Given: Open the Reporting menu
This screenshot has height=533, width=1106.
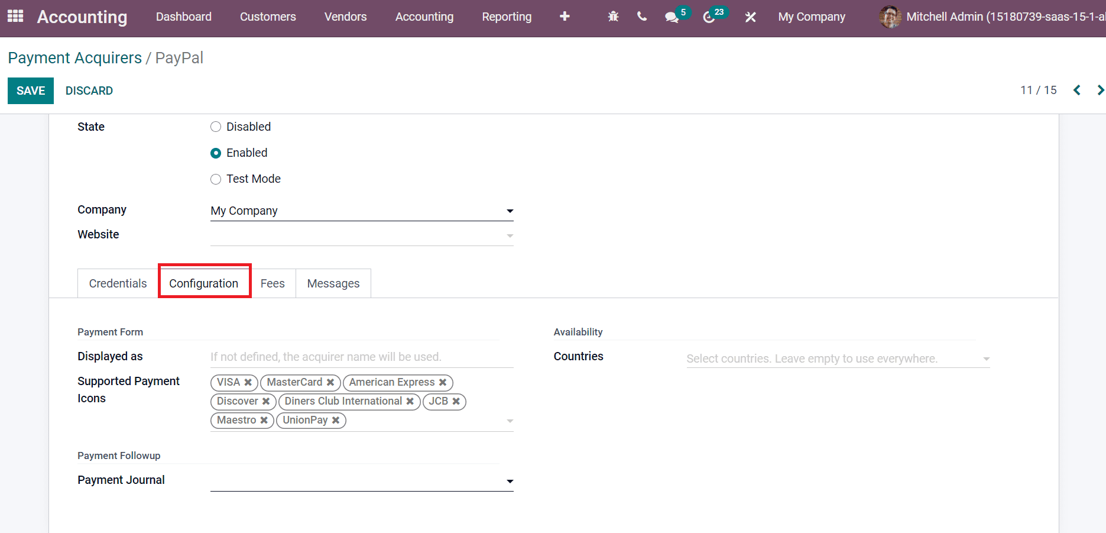Looking at the screenshot, I should coord(507,17).
